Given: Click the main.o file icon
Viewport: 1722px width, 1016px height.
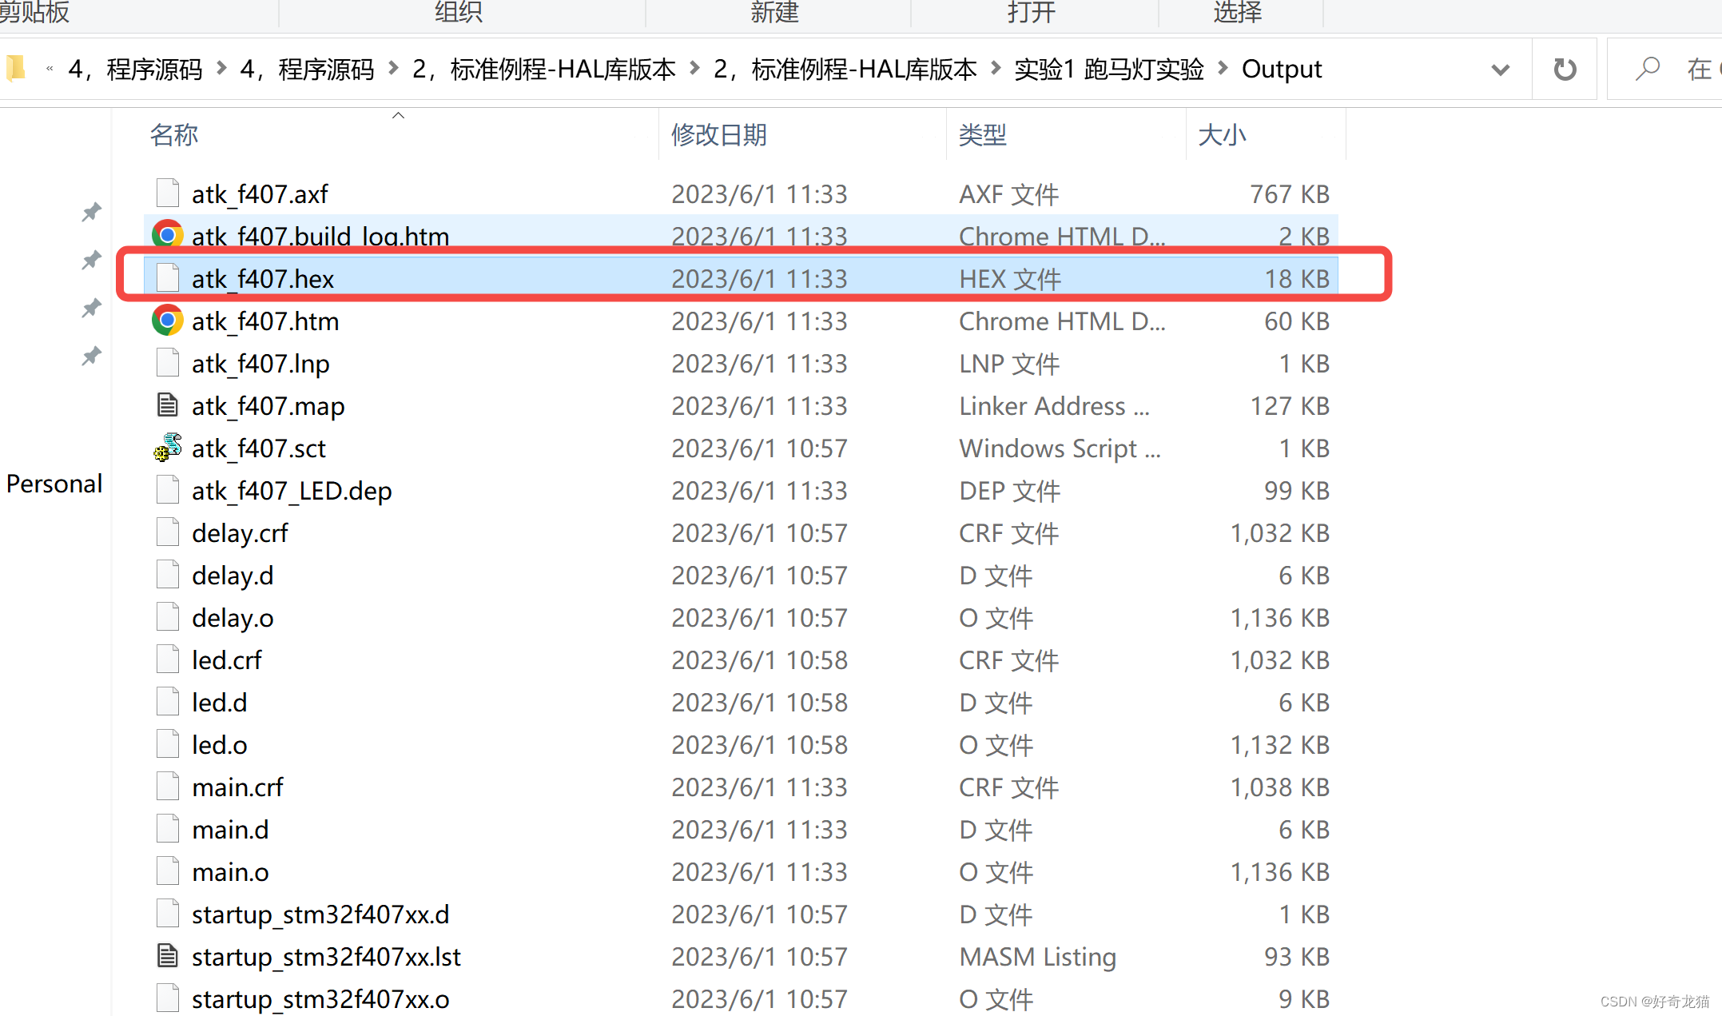Looking at the screenshot, I should pyautogui.click(x=168, y=871).
